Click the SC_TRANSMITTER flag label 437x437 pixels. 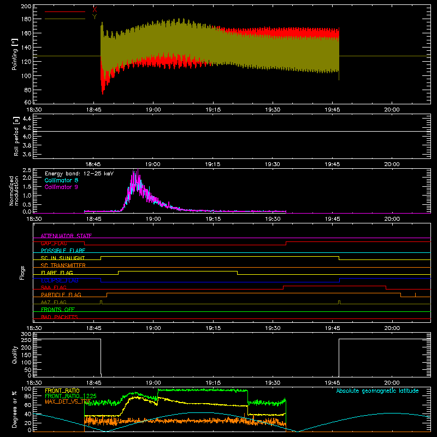63,265
